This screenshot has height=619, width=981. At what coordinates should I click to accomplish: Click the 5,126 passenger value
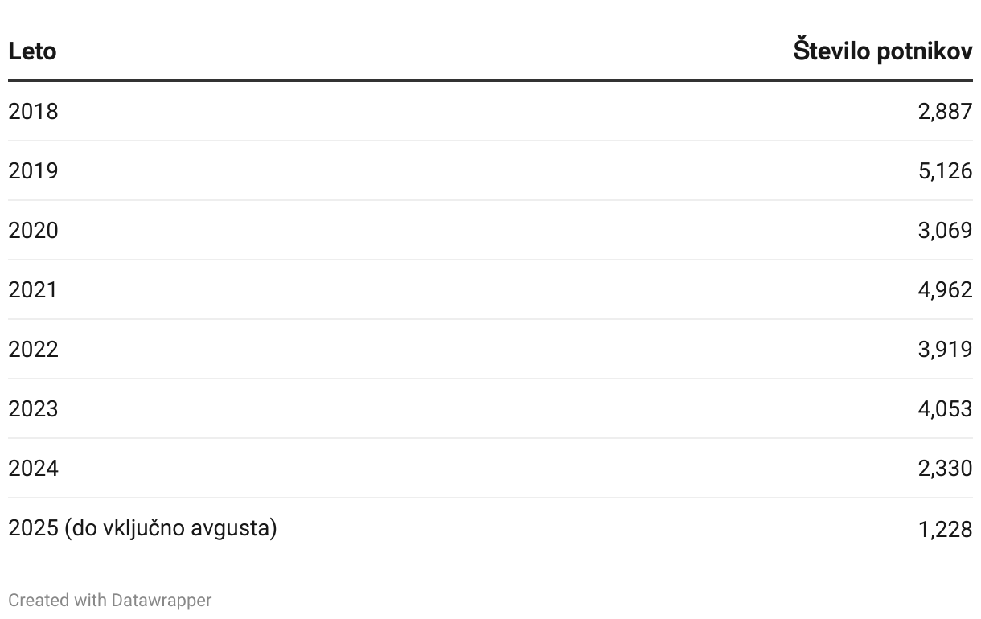point(945,170)
